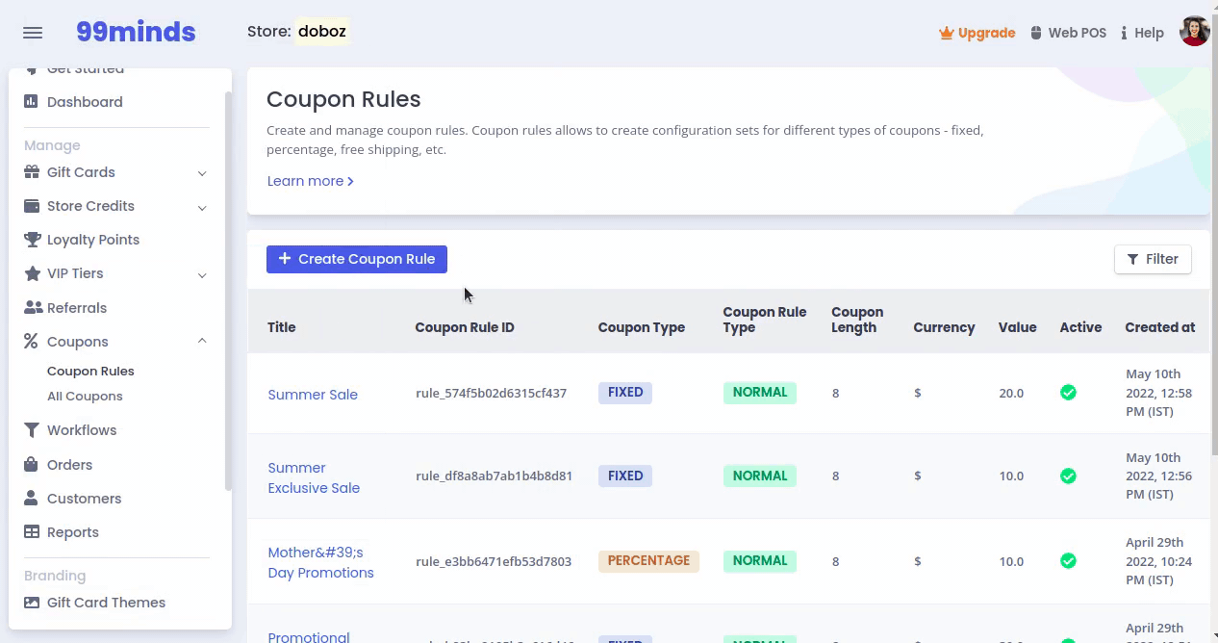Image resolution: width=1218 pixels, height=643 pixels.
Task: Click the Gift Card Themes image icon
Action: point(32,603)
